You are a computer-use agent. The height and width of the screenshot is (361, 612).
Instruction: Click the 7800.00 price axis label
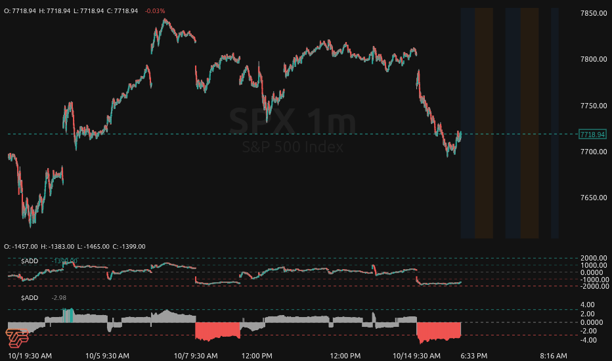pos(594,59)
